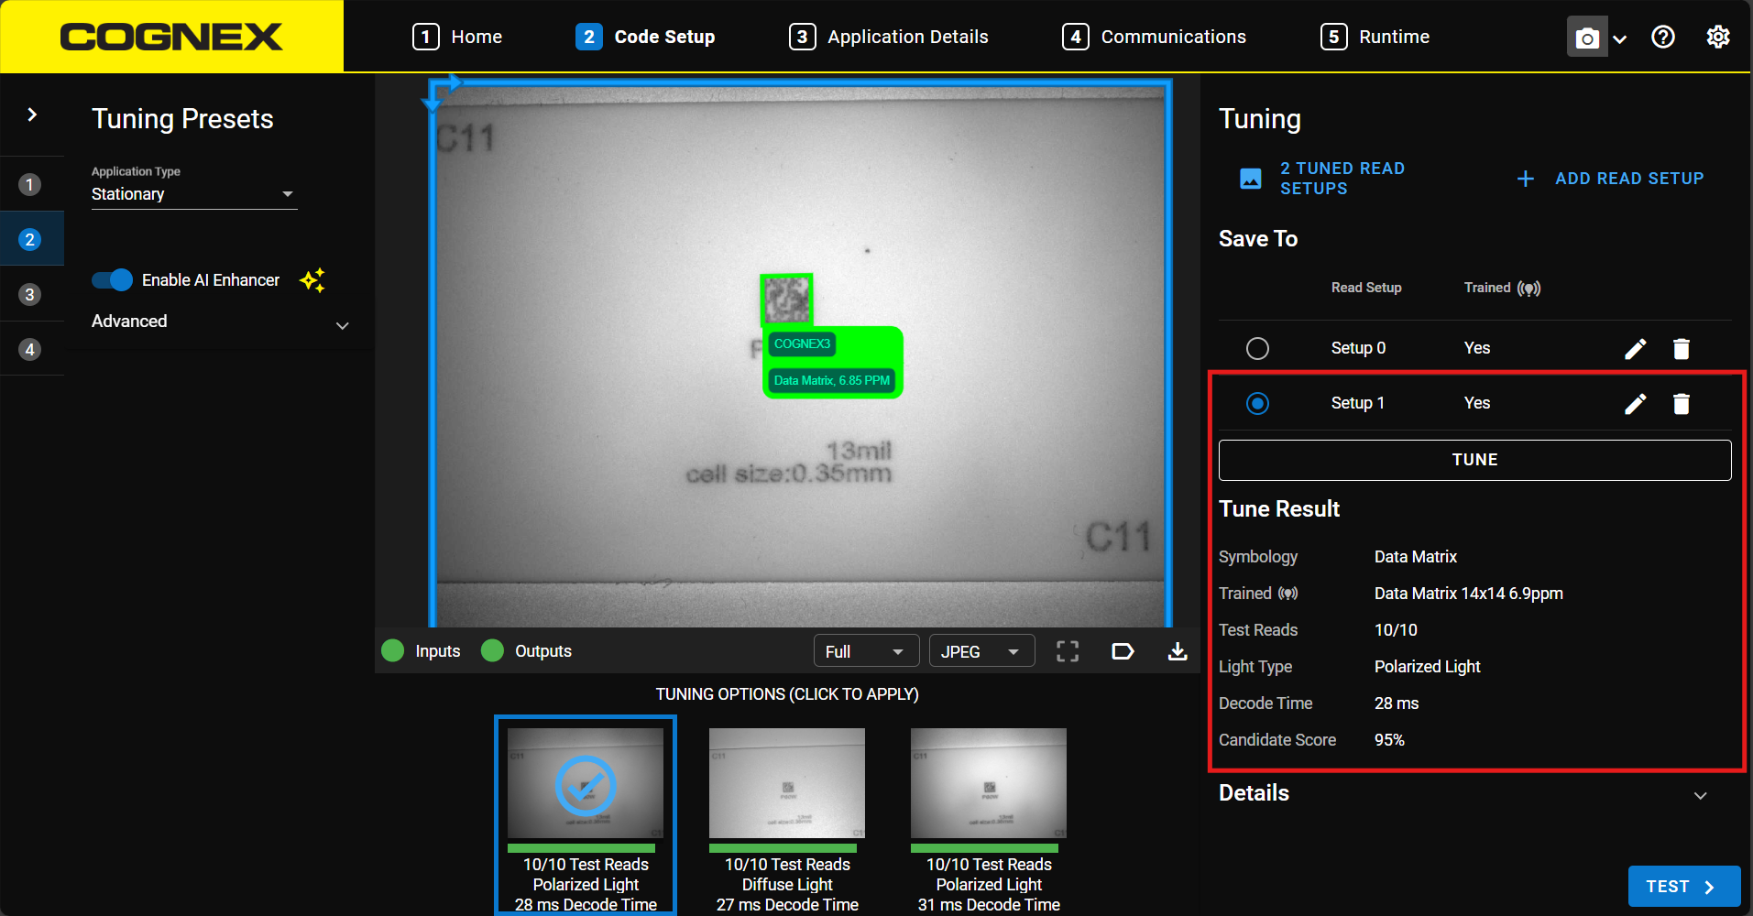The image size is (1753, 916).
Task: Disable the AI Enhancer toggle
Action: 113,280
